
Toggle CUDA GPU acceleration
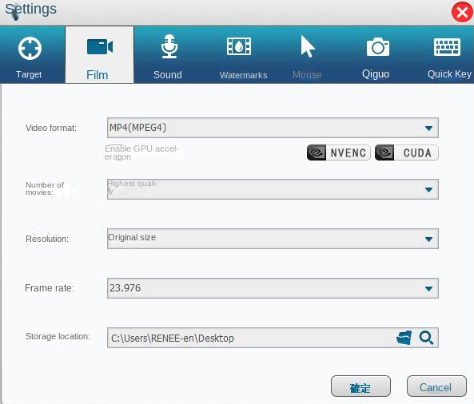click(x=407, y=152)
